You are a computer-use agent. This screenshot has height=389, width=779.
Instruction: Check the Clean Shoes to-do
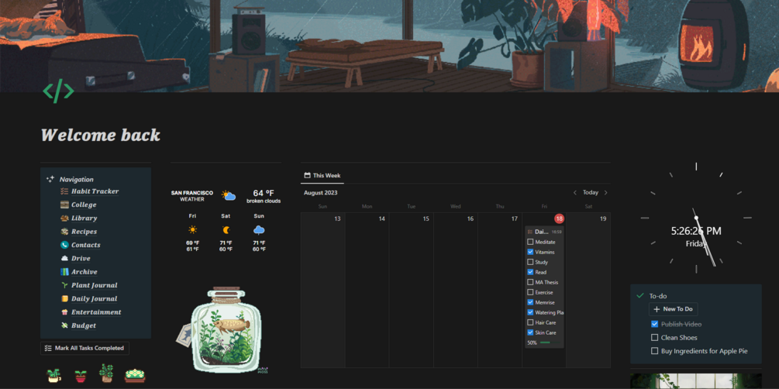pyautogui.click(x=654, y=337)
